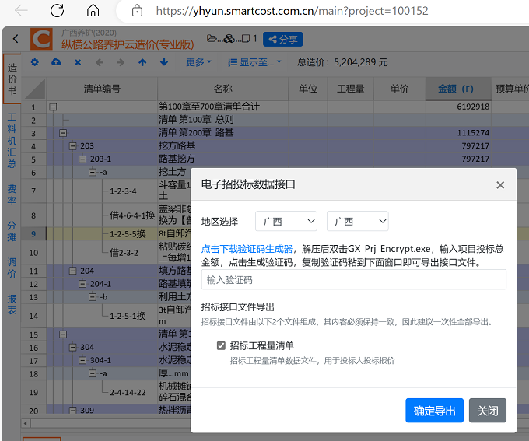Switch to 造价书 side tab
The height and width of the screenshot is (441, 529).
(12, 79)
